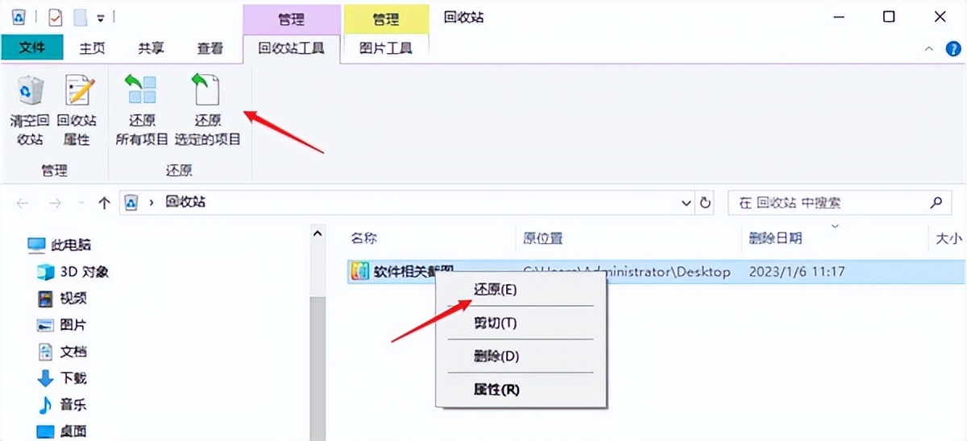Open recent locations dropdown arrow
The image size is (967, 441).
pyautogui.click(x=80, y=204)
